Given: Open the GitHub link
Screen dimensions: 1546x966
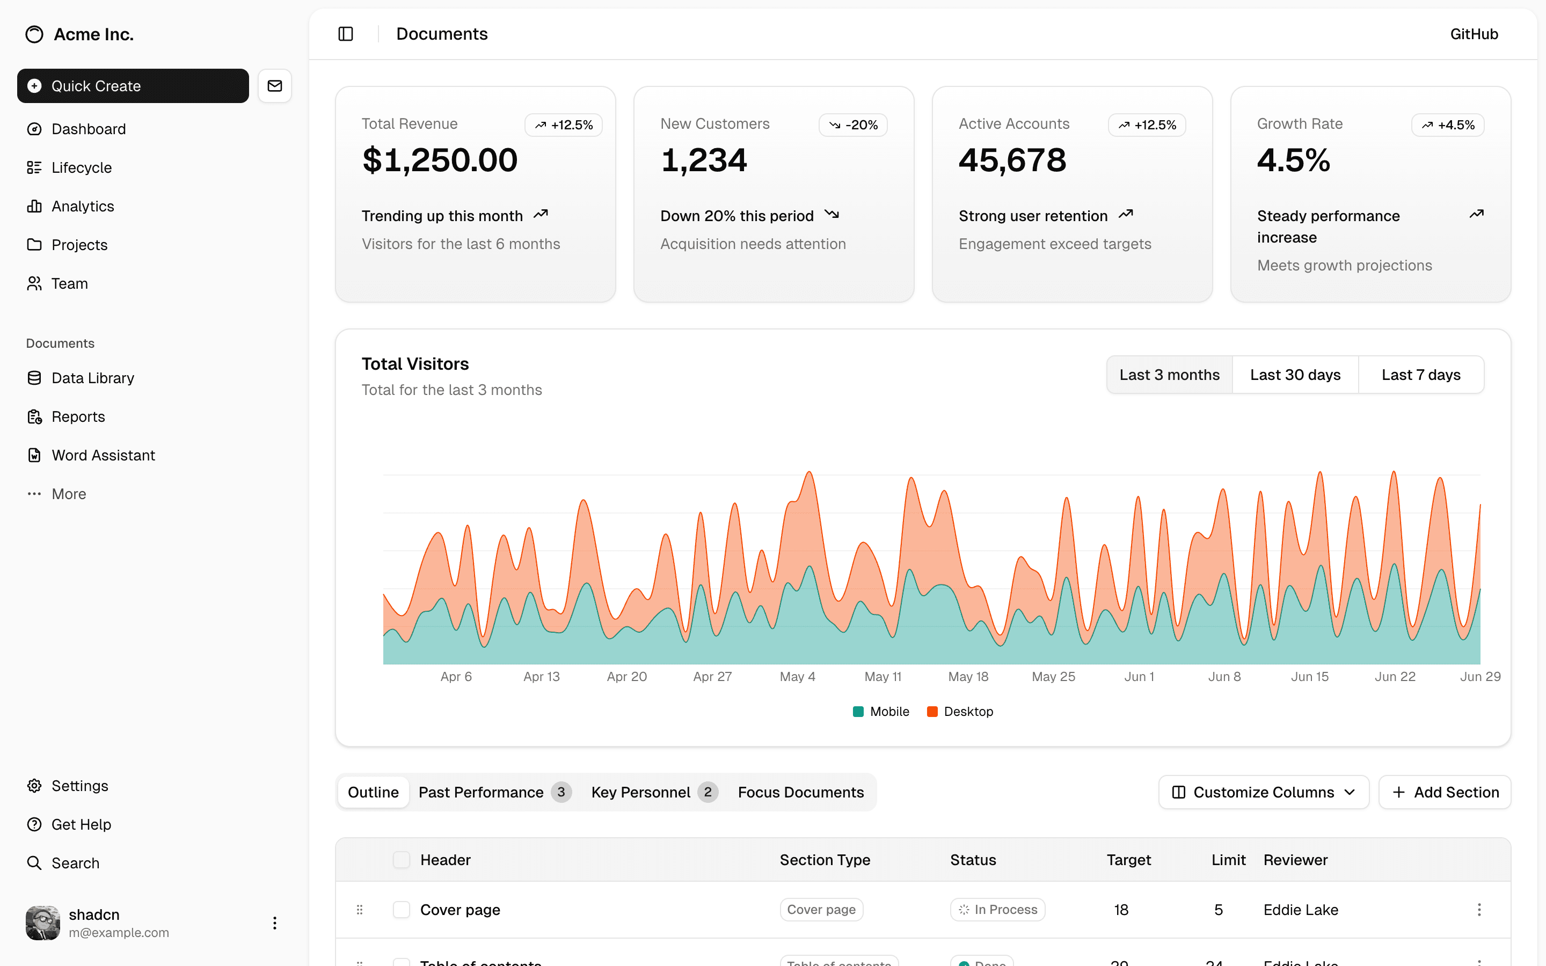Looking at the screenshot, I should pos(1473,33).
